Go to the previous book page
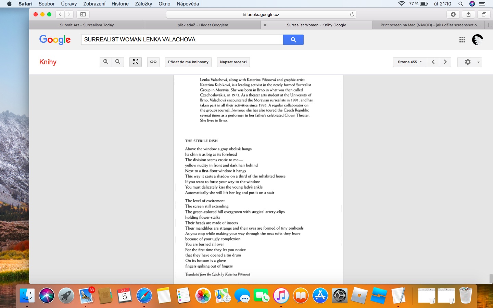493x308 pixels. (433, 62)
